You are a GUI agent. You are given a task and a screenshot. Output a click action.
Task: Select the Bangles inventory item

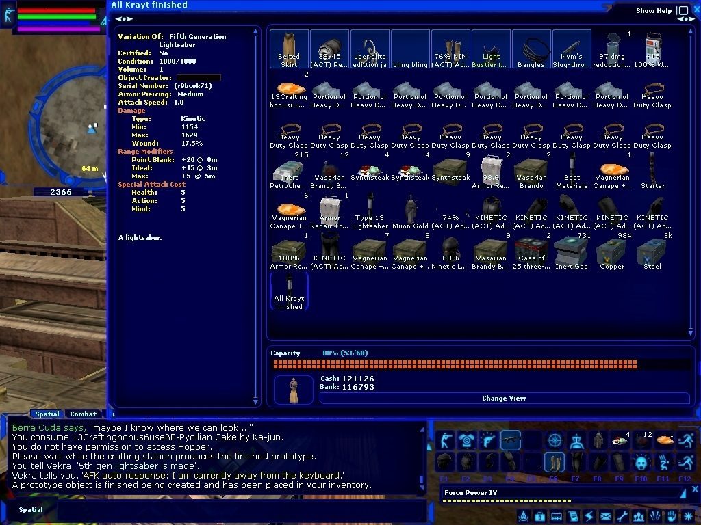click(x=531, y=49)
